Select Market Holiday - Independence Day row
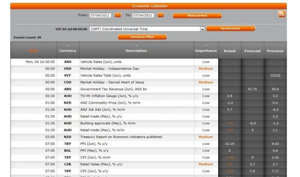 click(149, 69)
